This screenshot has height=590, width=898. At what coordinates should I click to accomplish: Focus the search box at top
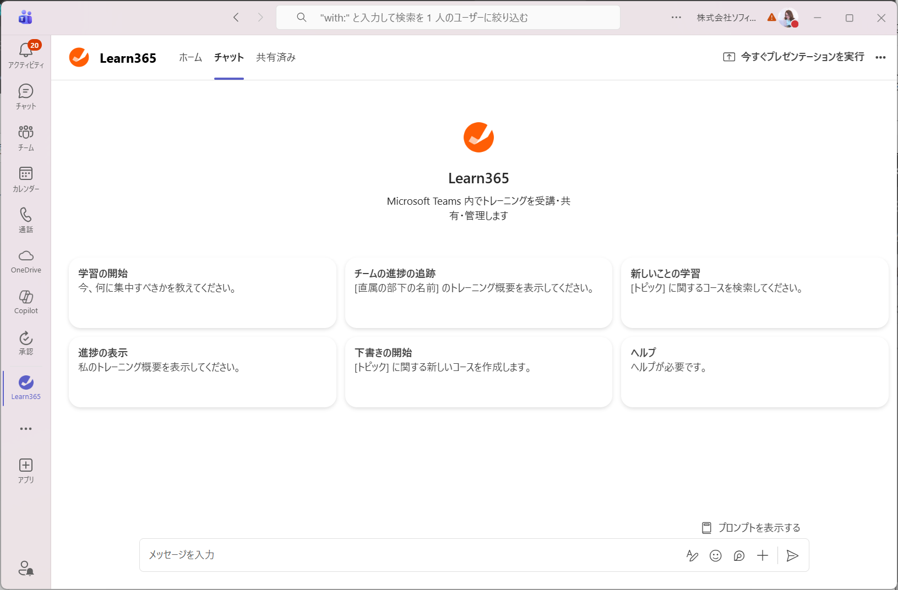[448, 18]
